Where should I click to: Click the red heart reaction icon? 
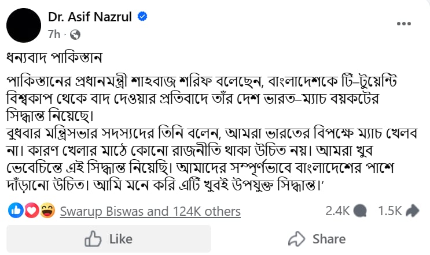point(32,211)
